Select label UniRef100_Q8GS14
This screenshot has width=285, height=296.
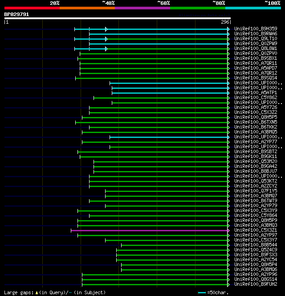[x=256, y=279]
